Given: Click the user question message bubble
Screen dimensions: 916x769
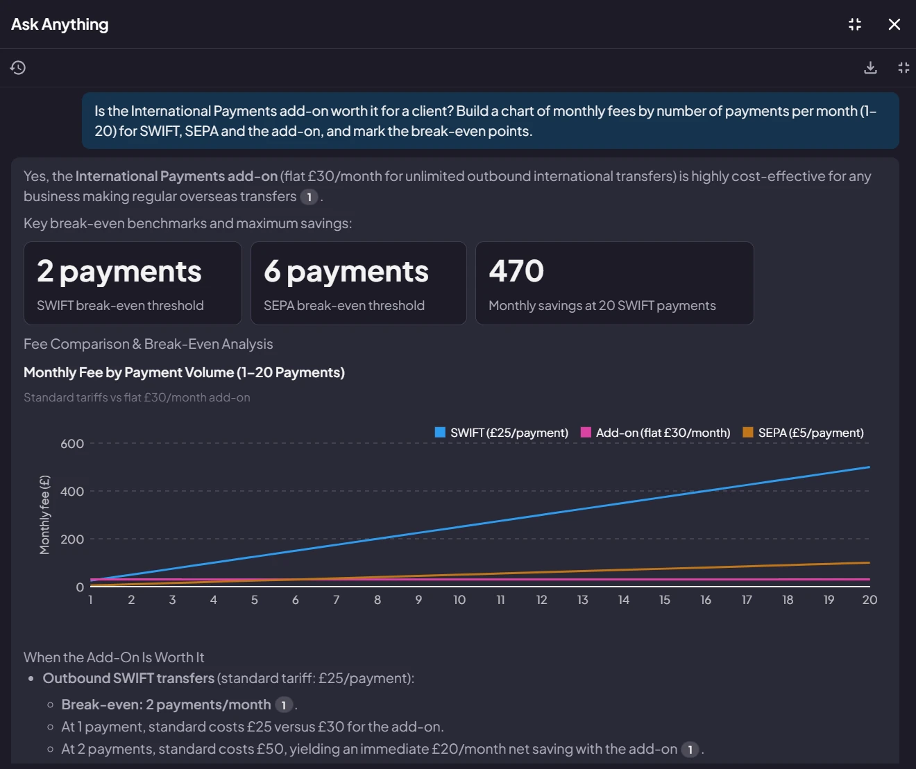Looking at the screenshot, I should [x=491, y=121].
